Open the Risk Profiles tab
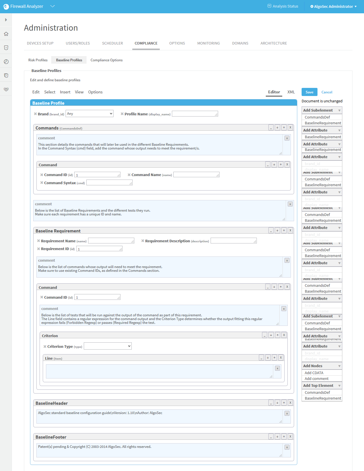This screenshot has height=471, width=364. coord(38,60)
